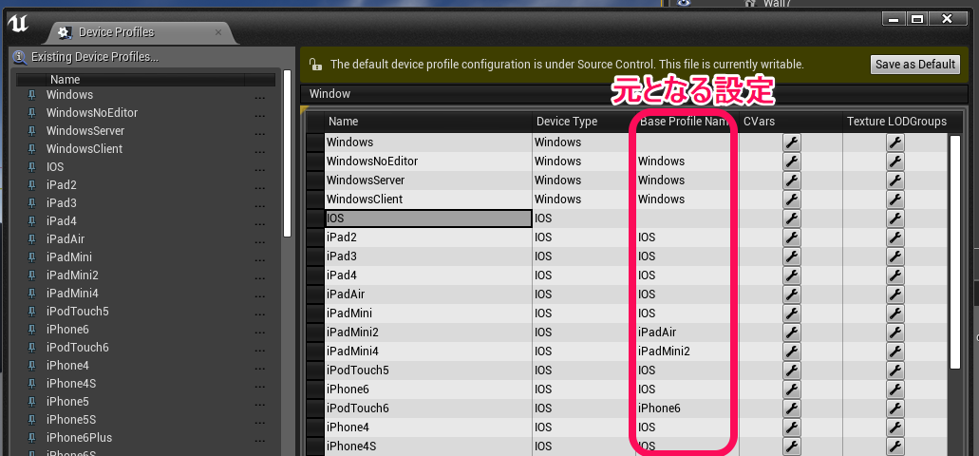Edit Texture LODGroups for iPad3 row
Viewport: 979px width, 456px height.
click(x=894, y=256)
